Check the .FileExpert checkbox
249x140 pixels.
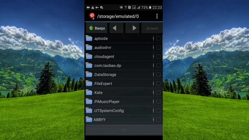click(x=158, y=84)
